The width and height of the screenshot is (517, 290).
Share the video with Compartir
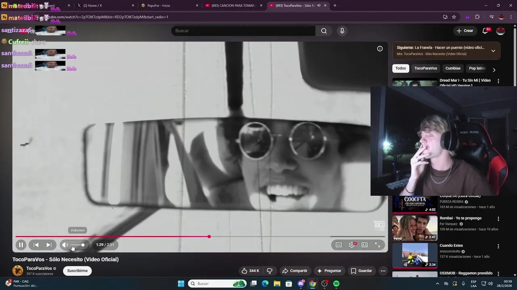[x=295, y=271]
